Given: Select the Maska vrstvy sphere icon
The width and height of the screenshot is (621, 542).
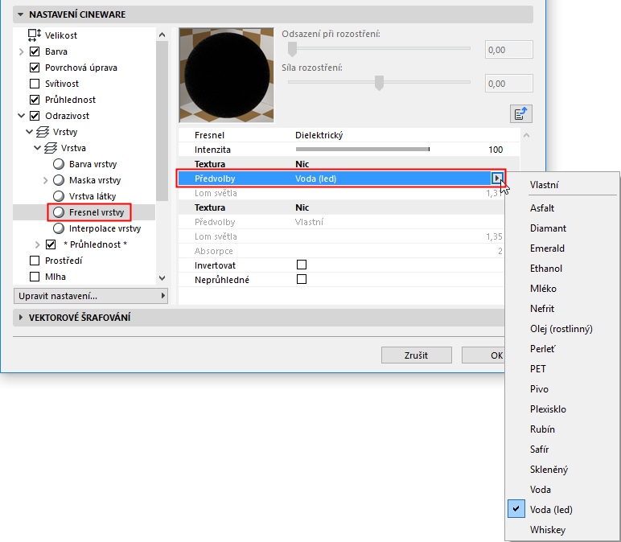Looking at the screenshot, I should click(59, 180).
